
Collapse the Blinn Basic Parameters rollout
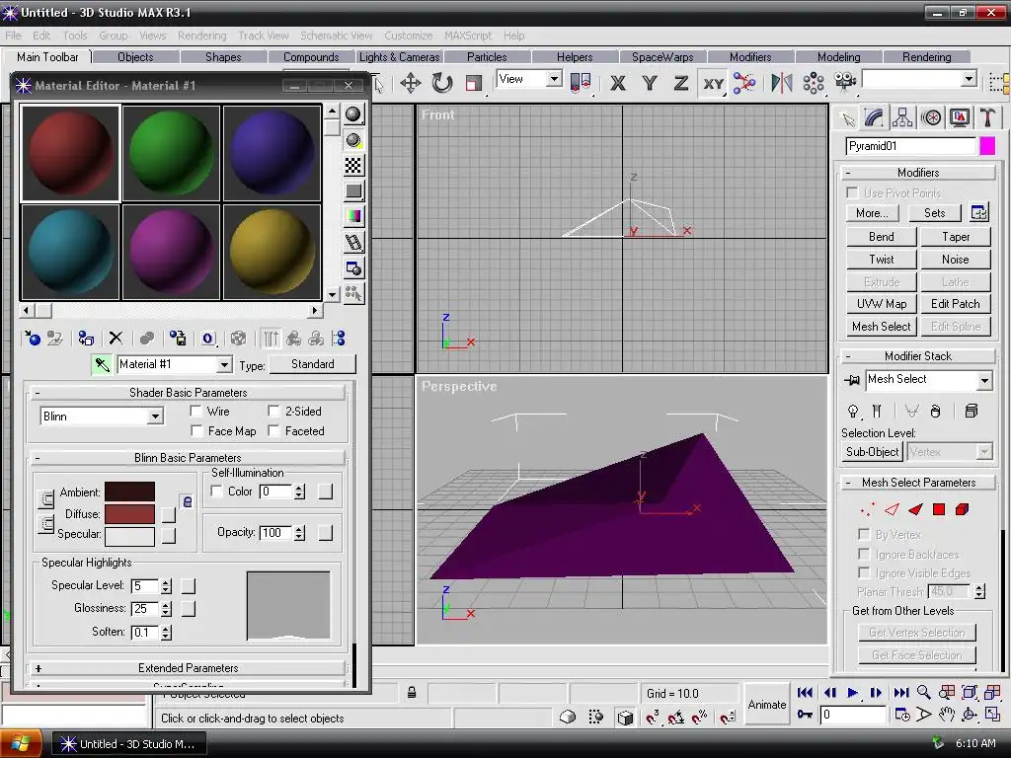point(188,458)
